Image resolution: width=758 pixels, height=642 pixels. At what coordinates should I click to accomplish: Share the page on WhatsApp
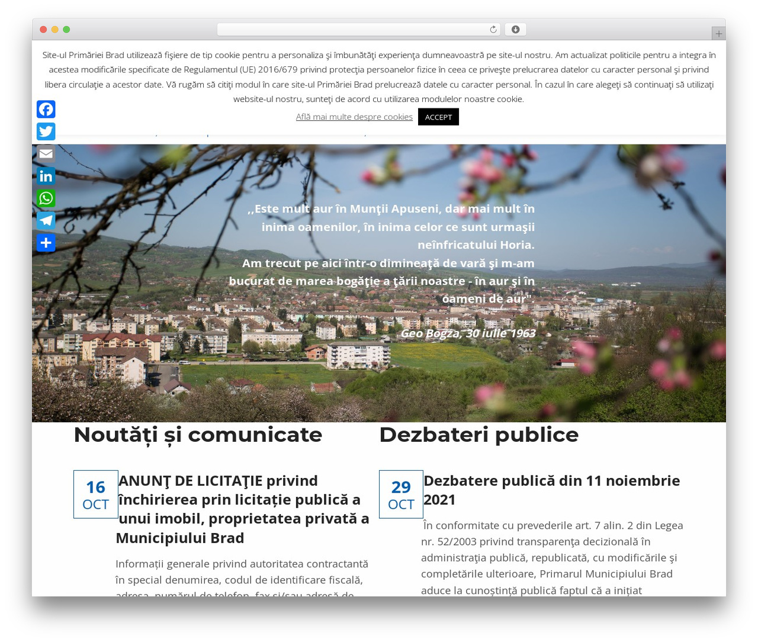click(46, 198)
